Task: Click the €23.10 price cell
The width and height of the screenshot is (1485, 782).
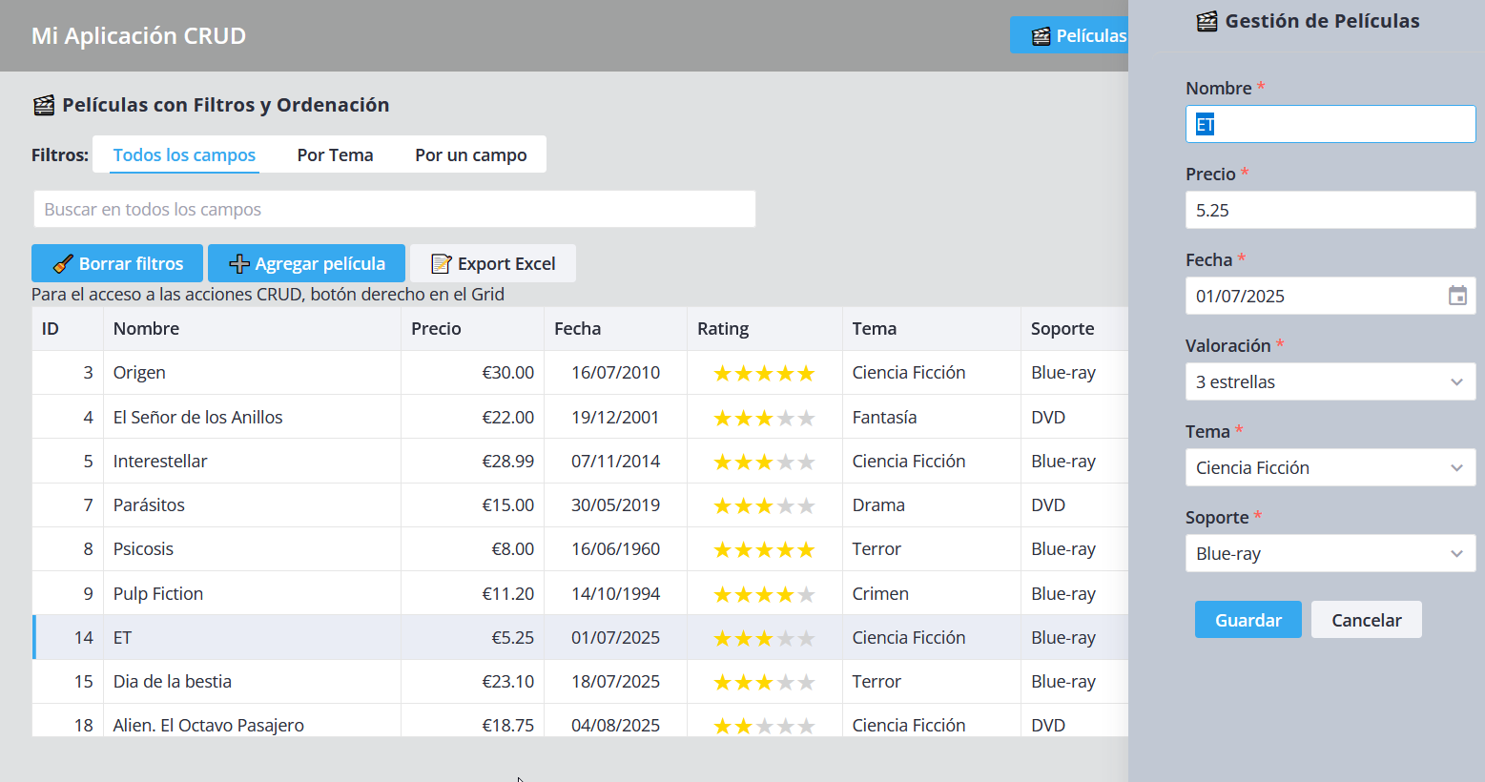Action: [472, 681]
